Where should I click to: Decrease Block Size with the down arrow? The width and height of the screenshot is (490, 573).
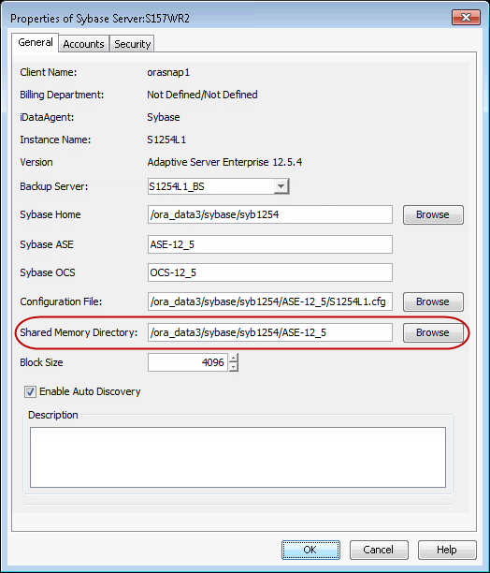[234, 367]
